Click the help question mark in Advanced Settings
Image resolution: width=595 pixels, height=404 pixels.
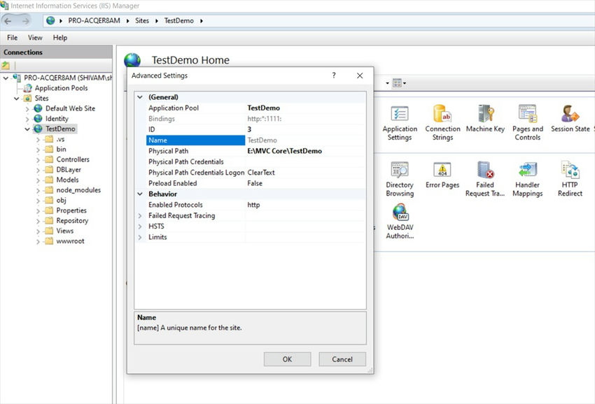[x=333, y=75]
